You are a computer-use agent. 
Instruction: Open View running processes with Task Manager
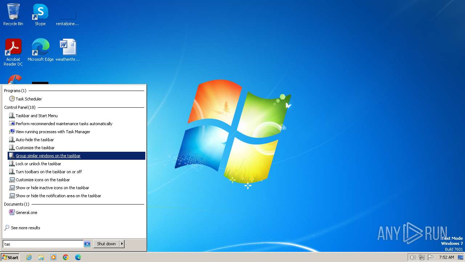pos(77,132)
